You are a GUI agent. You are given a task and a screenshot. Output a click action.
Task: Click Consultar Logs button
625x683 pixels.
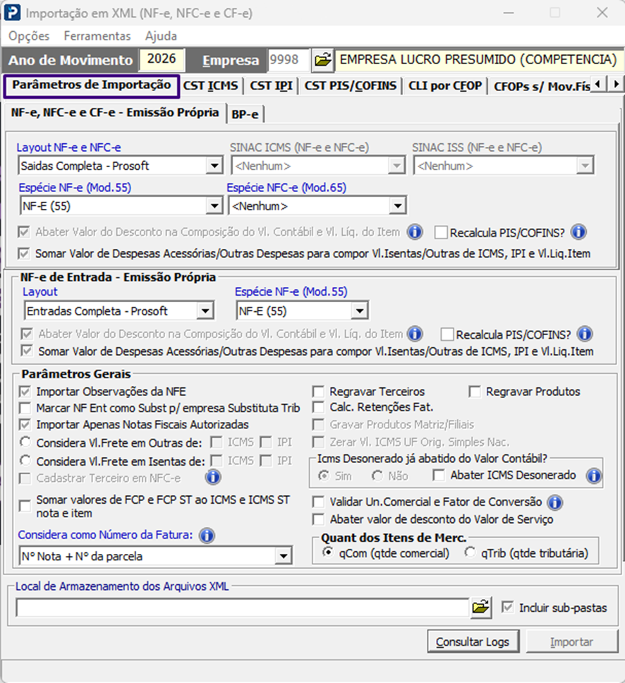pos(473,641)
